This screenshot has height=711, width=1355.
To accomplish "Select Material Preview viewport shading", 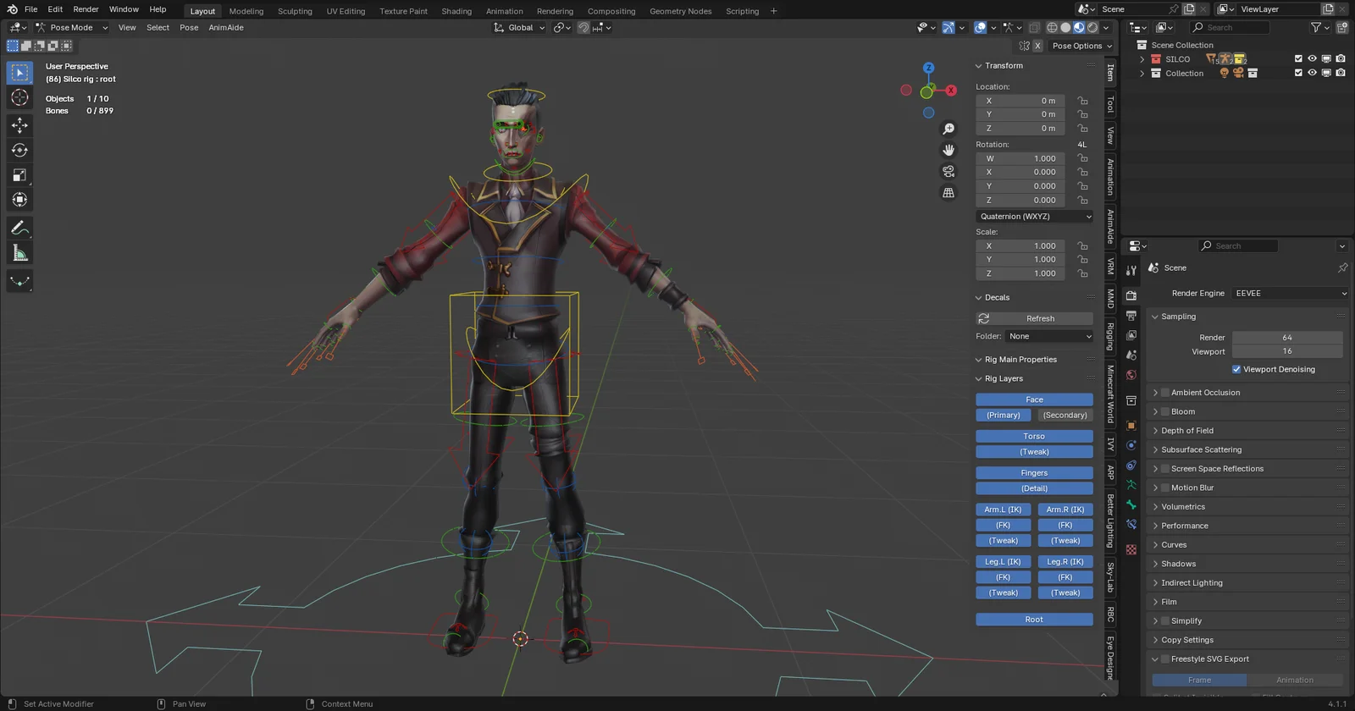I will pos(1079,28).
